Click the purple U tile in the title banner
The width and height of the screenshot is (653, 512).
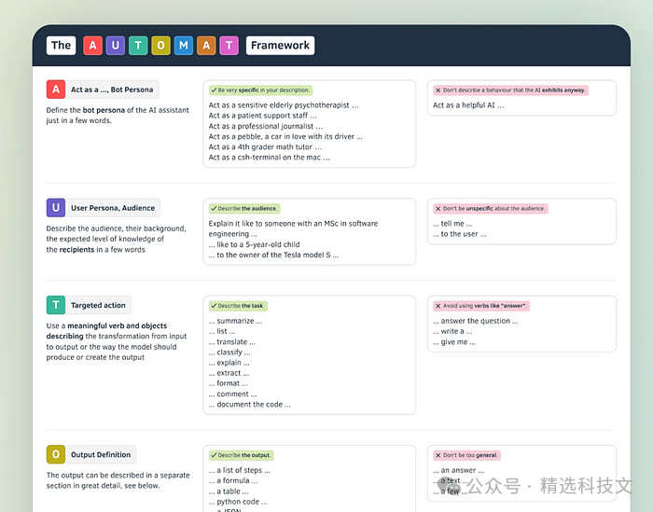pyautogui.click(x=116, y=46)
